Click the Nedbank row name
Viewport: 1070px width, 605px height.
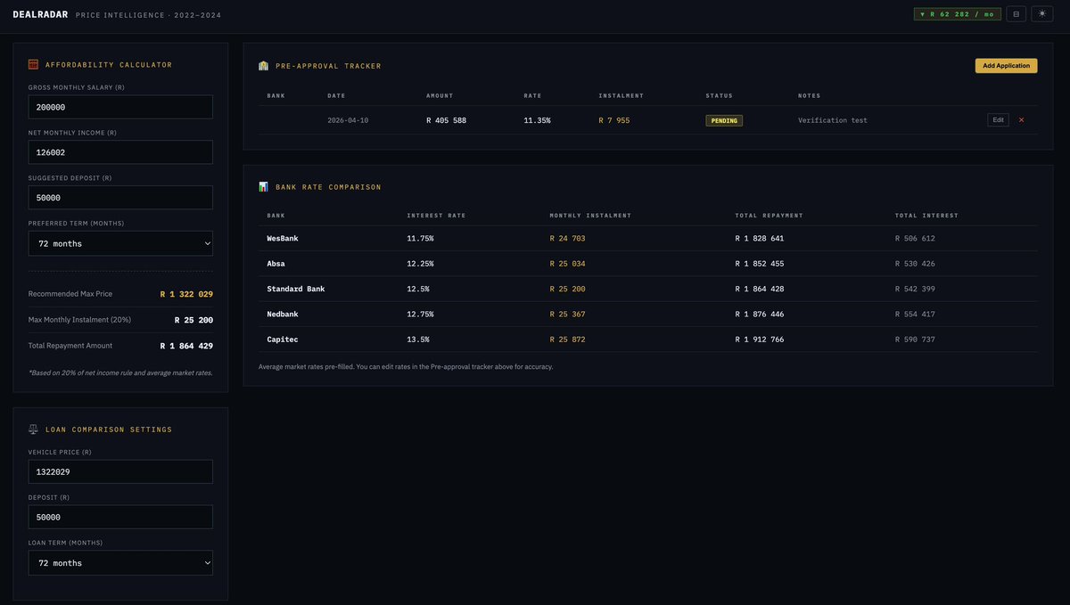[x=284, y=315]
